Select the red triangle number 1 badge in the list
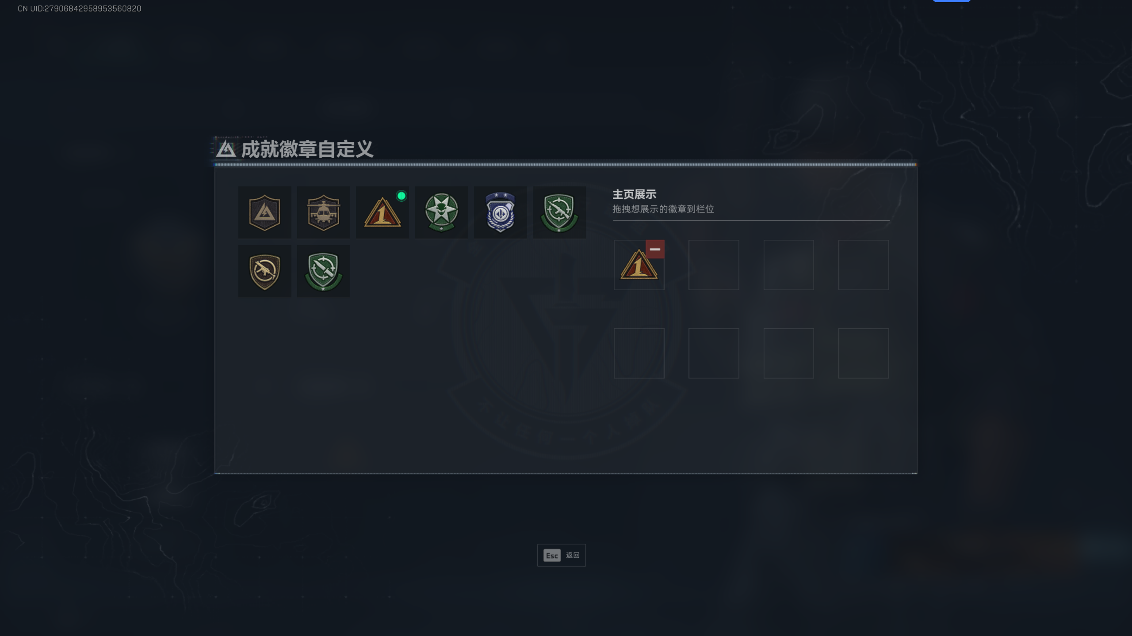Screen dimensions: 1132x636 pyautogui.click(x=382, y=212)
